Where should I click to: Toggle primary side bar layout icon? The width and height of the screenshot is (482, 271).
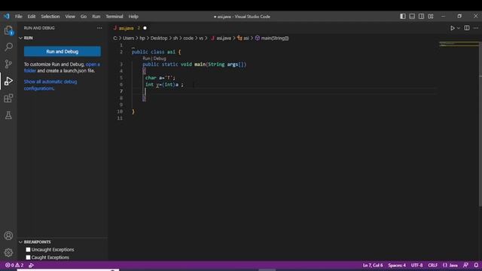(403, 17)
